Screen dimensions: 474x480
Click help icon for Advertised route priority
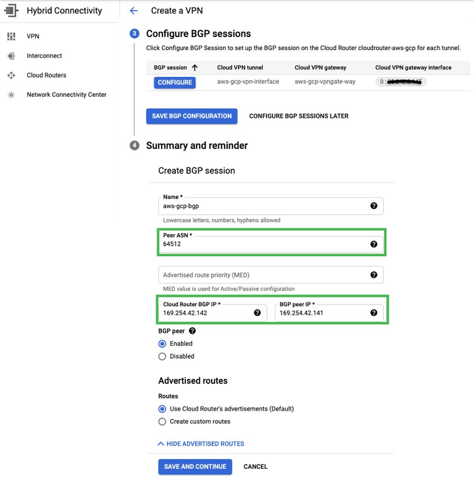tap(374, 275)
